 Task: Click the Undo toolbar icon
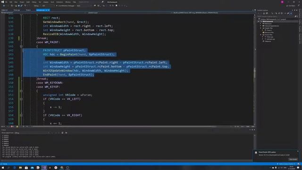click(25, 6)
